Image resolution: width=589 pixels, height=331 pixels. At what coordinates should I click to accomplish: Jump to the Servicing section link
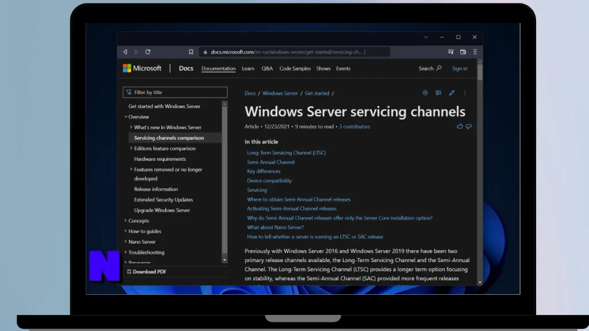click(x=257, y=190)
